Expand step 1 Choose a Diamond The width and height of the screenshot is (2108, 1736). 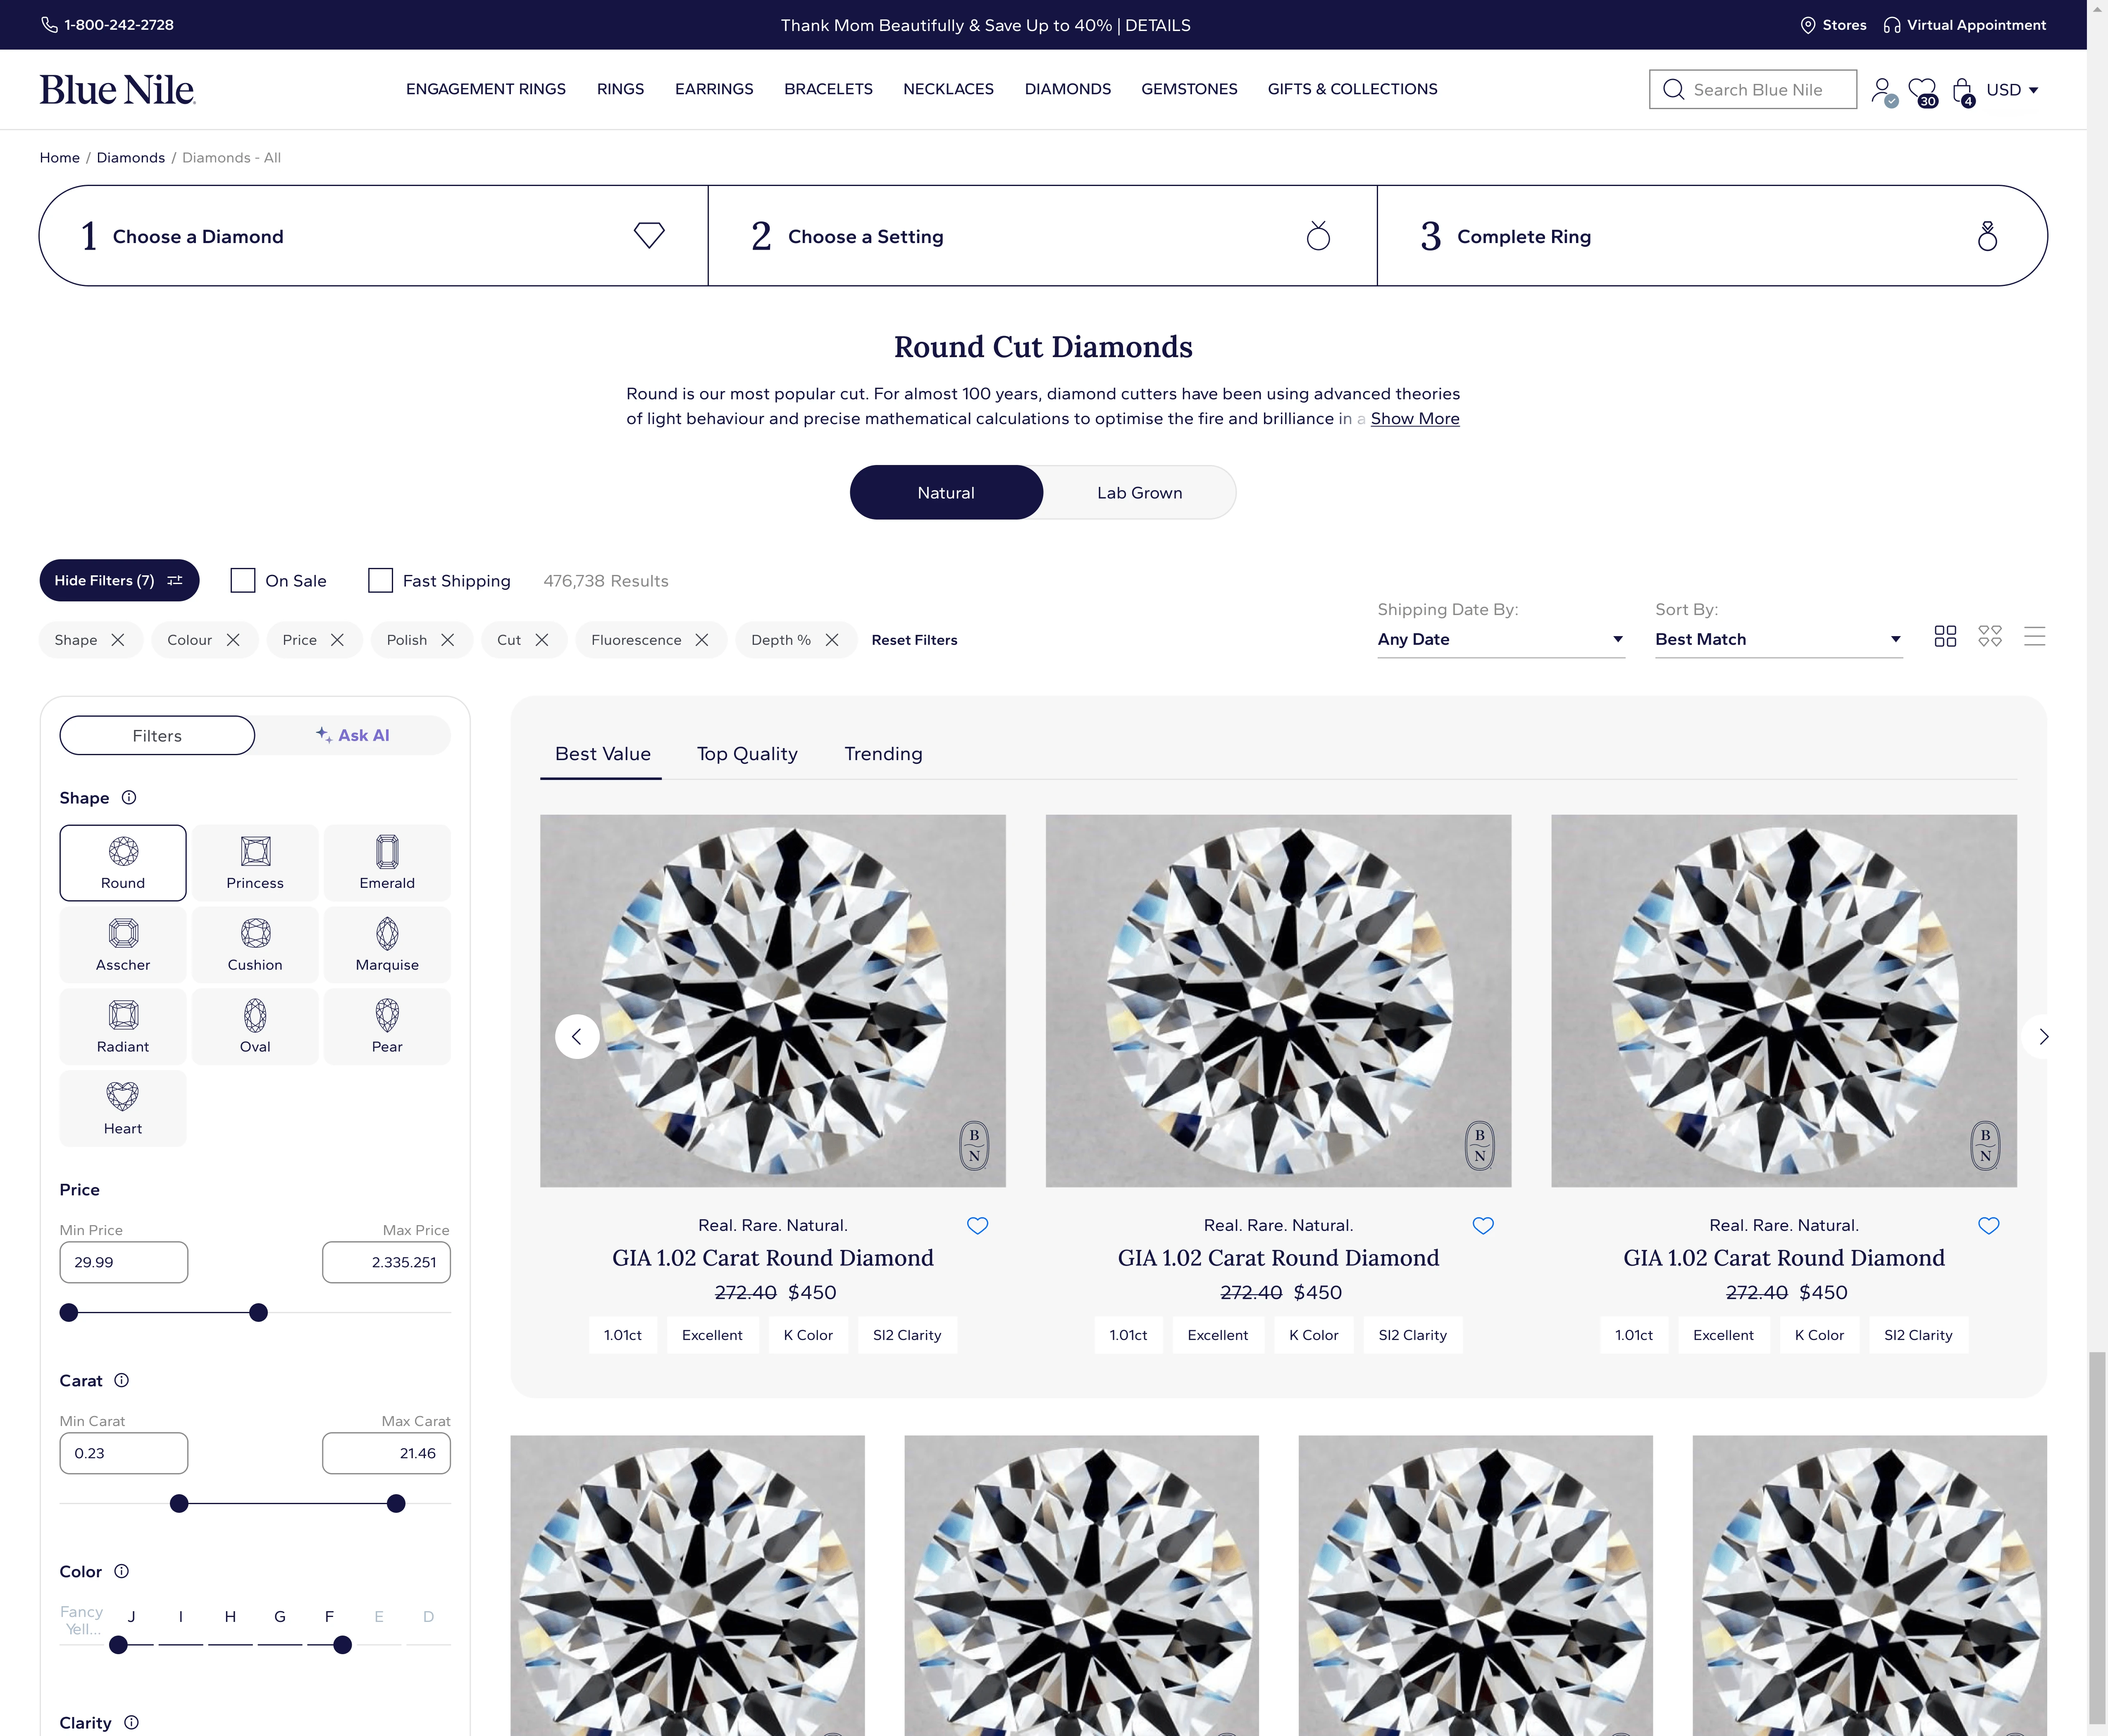[x=373, y=236]
